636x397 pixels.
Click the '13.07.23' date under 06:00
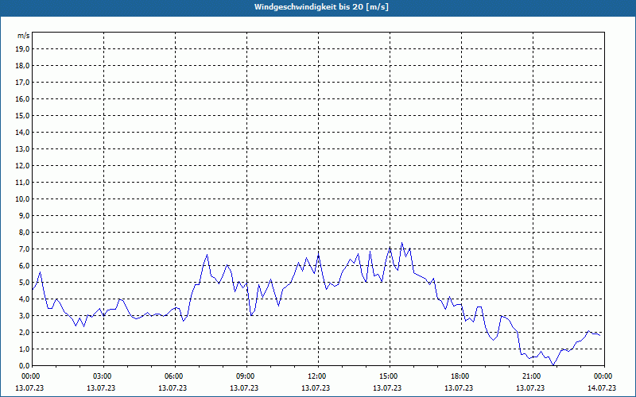[173, 387]
